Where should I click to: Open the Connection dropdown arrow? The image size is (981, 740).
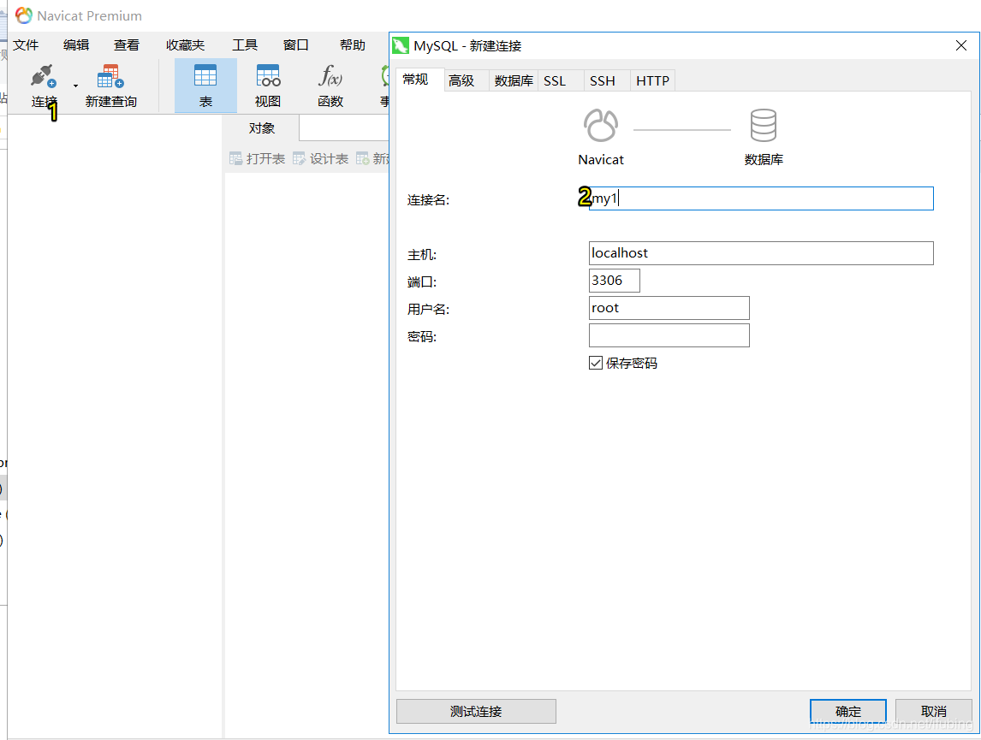click(75, 86)
